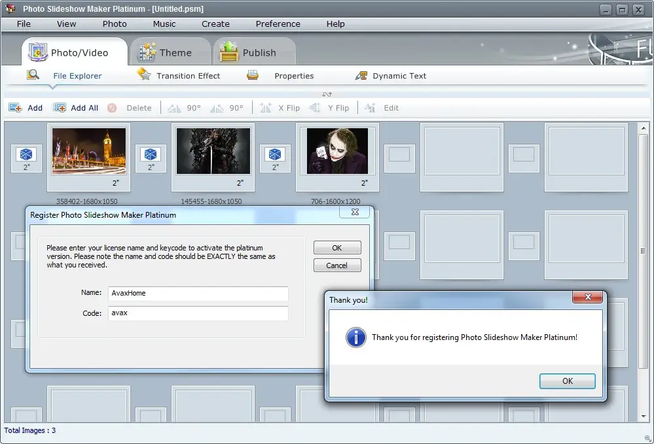Screen dimensions: 654x444
Task: Click transition cube before London photo
Action: (x=26, y=154)
